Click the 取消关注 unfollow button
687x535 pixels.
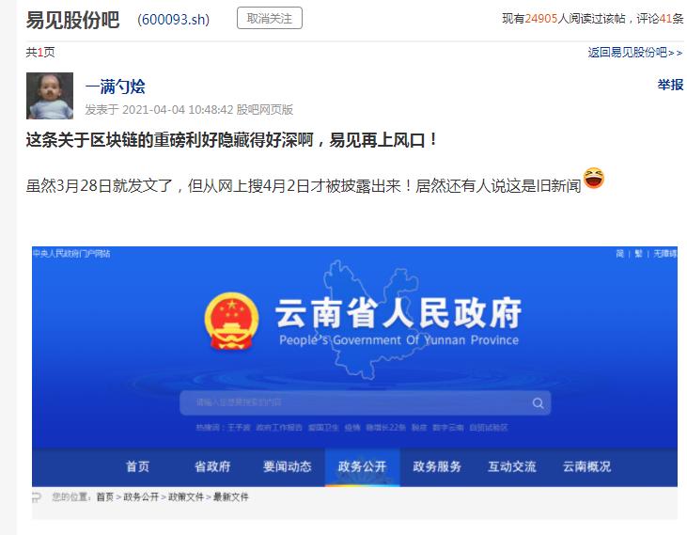point(270,19)
